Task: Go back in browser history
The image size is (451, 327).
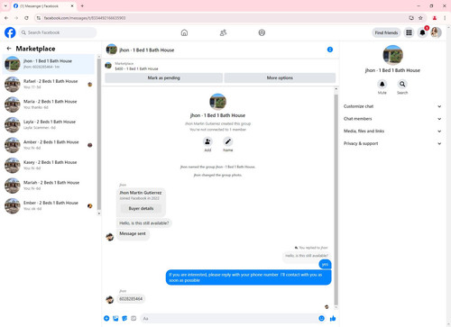Action: pyautogui.click(x=6, y=18)
